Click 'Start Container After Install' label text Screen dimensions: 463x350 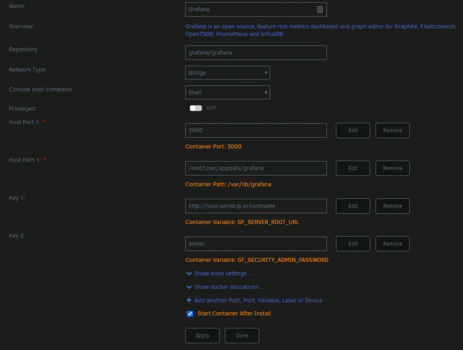coord(234,314)
